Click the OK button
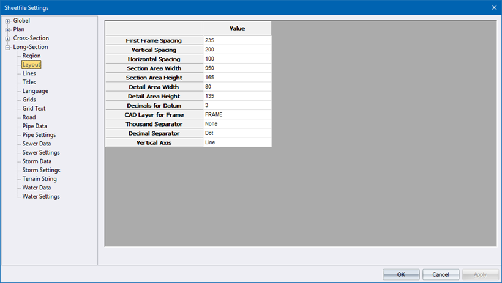 pyautogui.click(x=401, y=274)
